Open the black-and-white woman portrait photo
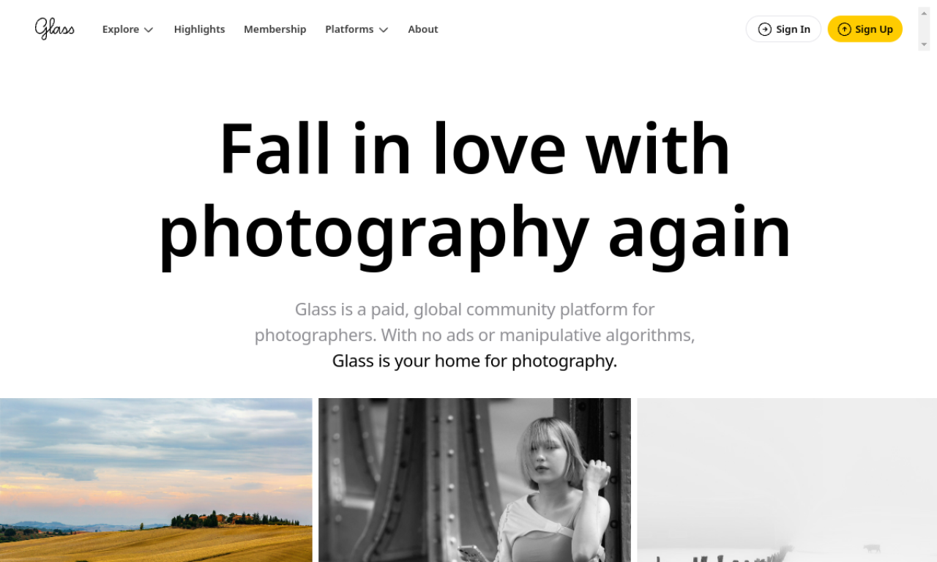 pos(474,480)
